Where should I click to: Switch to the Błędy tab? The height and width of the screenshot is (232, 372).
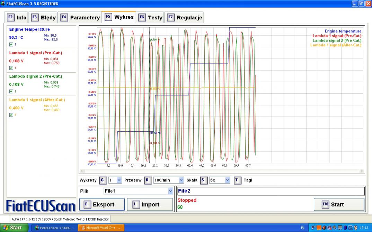(44, 18)
